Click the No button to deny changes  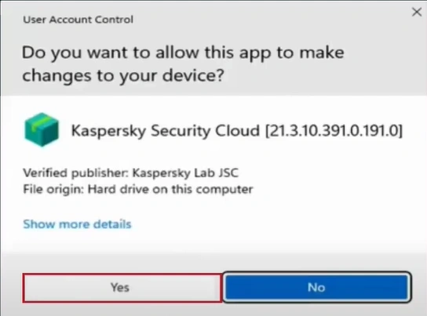click(x=316, y=287)
